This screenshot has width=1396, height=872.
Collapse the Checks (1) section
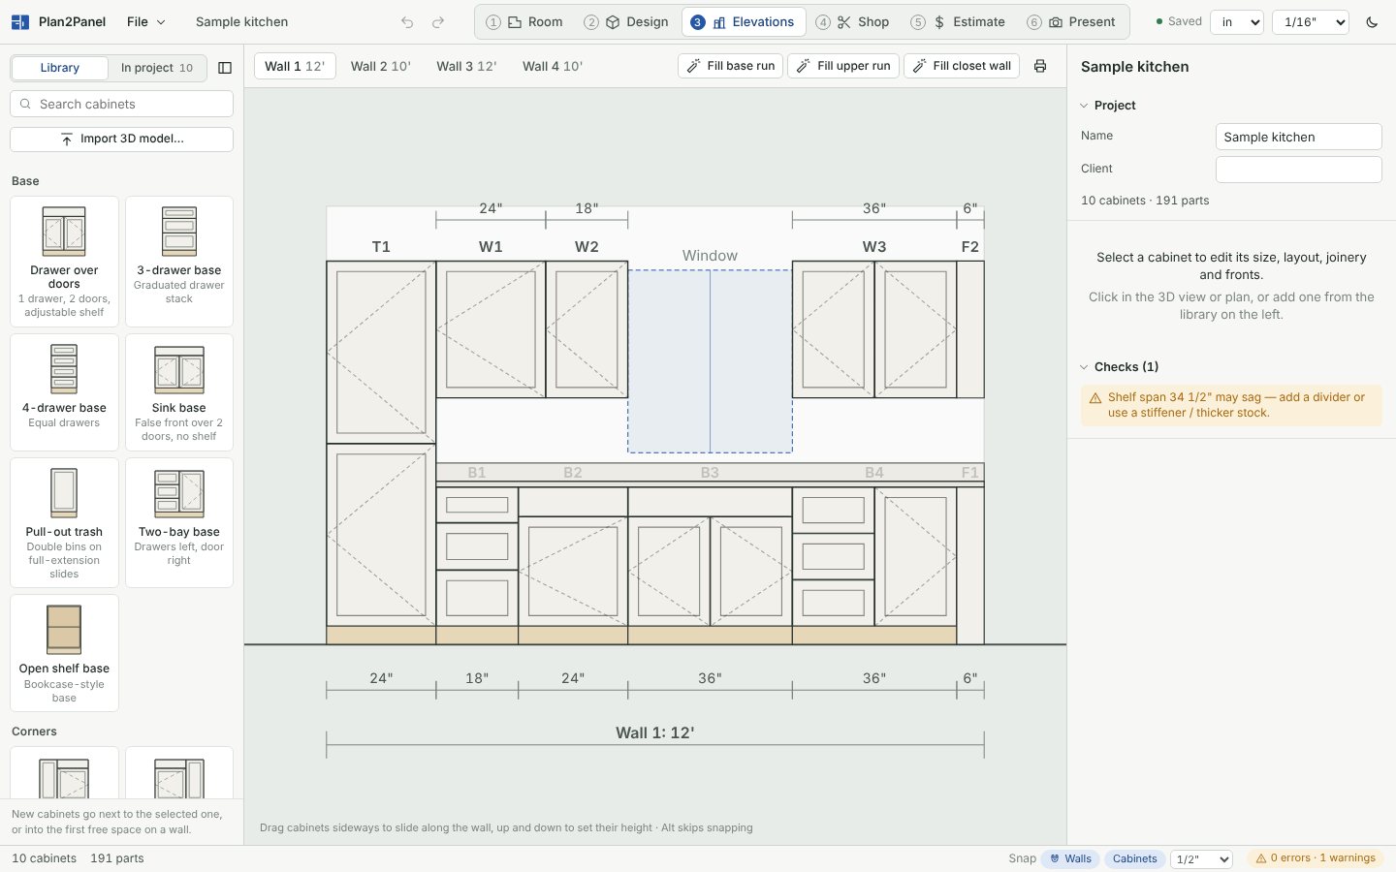[x=1120, y=366]
